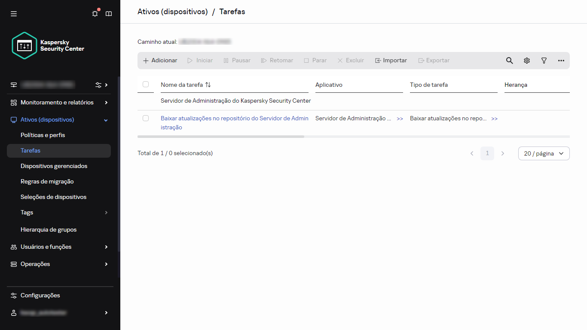
Task: Open Políticas e perfis in the sidebar
Action: point(43,135)
